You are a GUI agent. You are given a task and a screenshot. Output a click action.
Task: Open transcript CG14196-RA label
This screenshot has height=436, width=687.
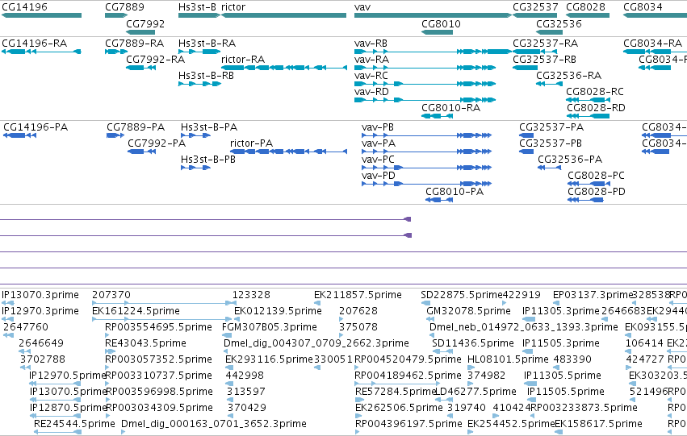click(34, 44)
